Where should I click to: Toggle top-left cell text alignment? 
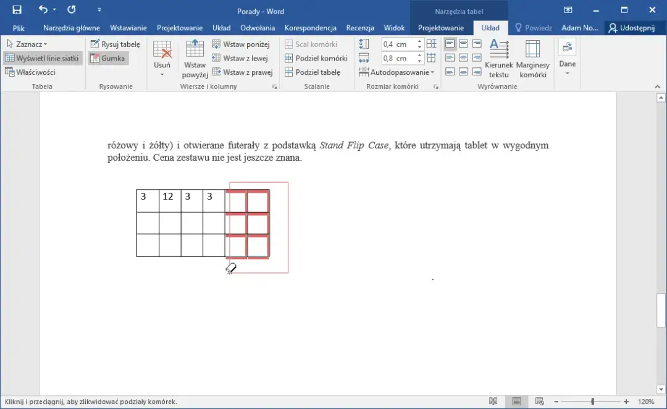coord(450,43)
